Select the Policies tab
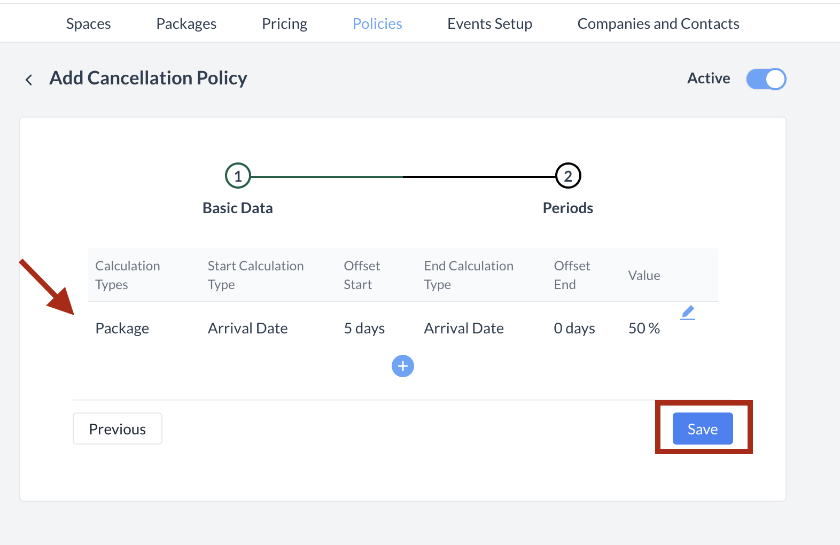The image size is (840, 545). click(377, 24)
